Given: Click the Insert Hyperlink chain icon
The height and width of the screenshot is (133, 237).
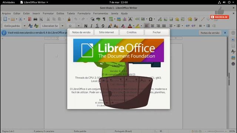Looking at the screenshot, I should [x=160, y=19].
